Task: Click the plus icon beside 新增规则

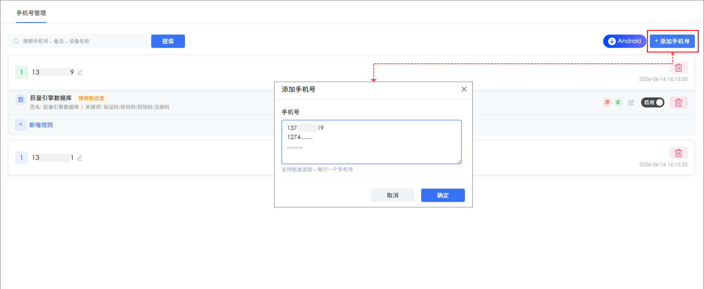Action: click(21, 125)
